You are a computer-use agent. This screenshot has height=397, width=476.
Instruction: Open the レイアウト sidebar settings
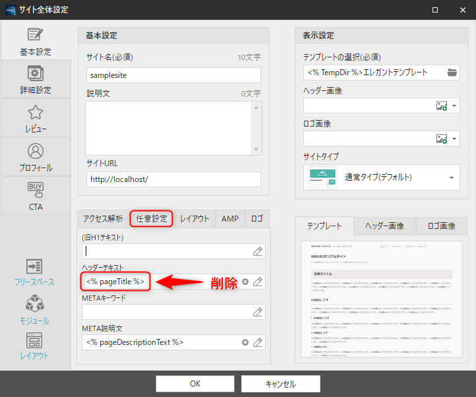36,346
